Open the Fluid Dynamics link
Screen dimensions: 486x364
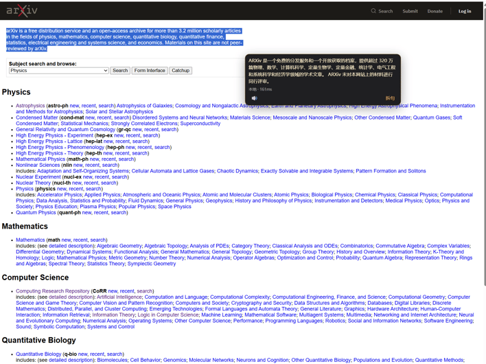click(x=146, y=201)
